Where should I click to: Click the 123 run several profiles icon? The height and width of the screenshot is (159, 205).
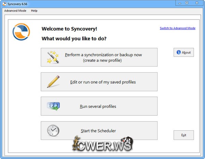(x=53, y=106)
